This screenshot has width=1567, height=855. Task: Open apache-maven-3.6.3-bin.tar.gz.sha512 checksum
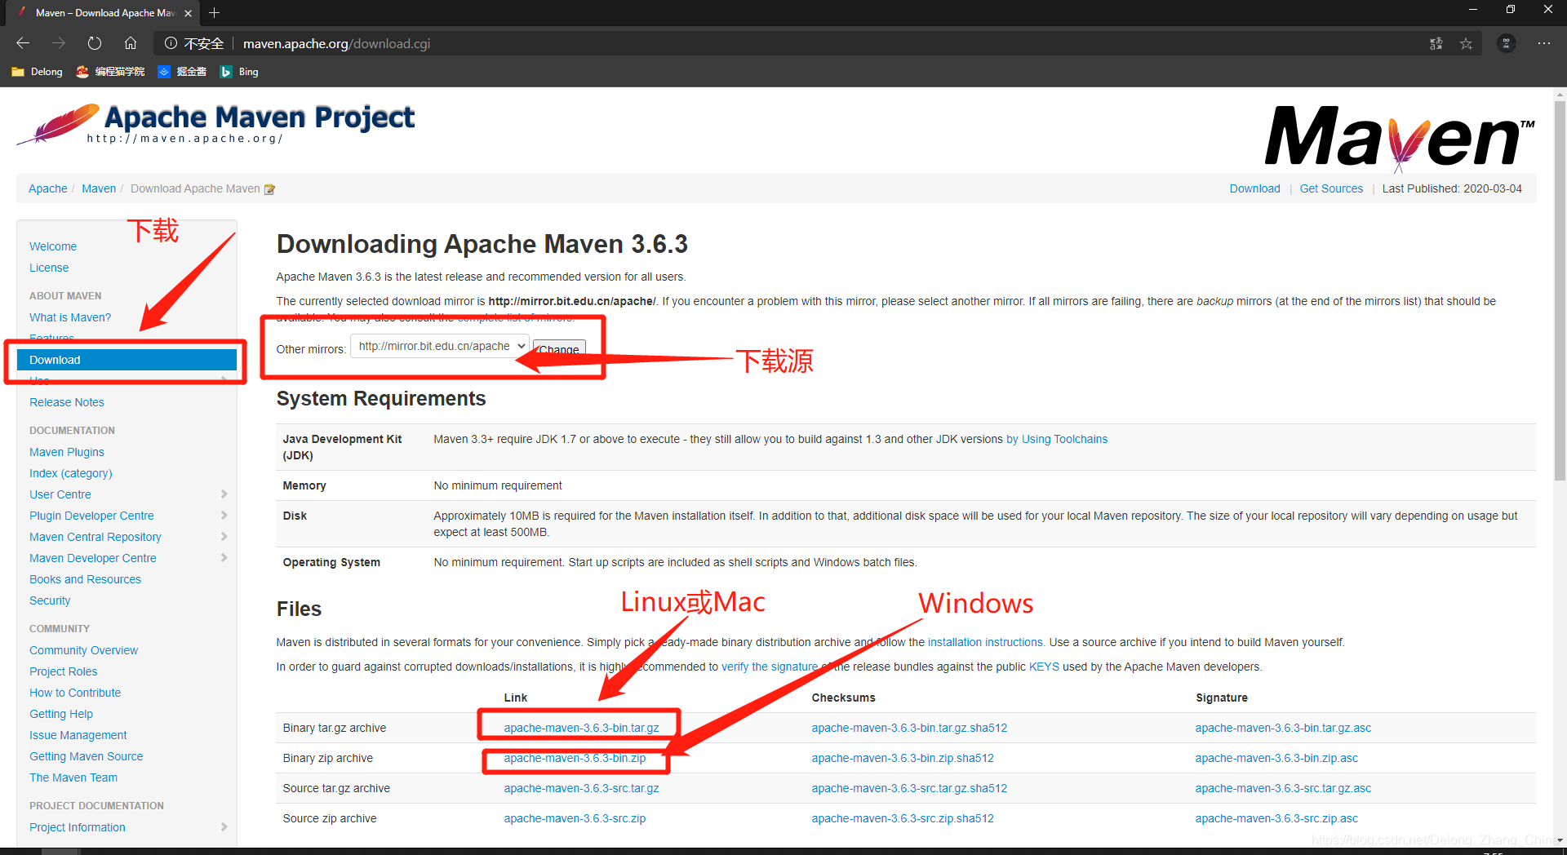point(909,728)
